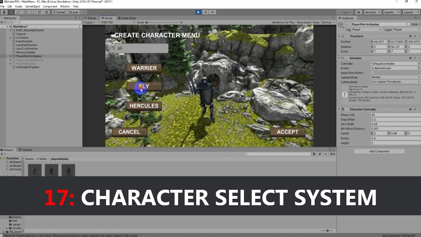Open the Update Mode dropdown
Image resolution: width=421 pixels, height=237 pixels.
click(395, 77)
